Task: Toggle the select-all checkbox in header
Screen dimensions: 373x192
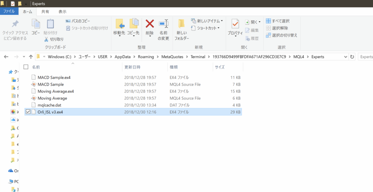Action: pos(25,67)
